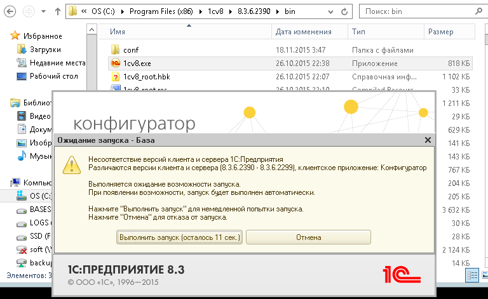Click the LOGS drive icon
The width and height of the screenshot is (488, 299).
(21, 224)
